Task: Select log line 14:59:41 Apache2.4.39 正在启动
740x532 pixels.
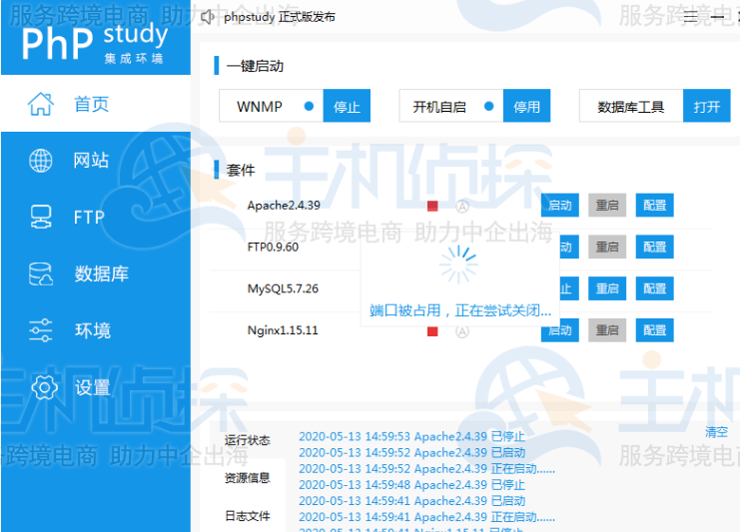Action: click(427, 517)
